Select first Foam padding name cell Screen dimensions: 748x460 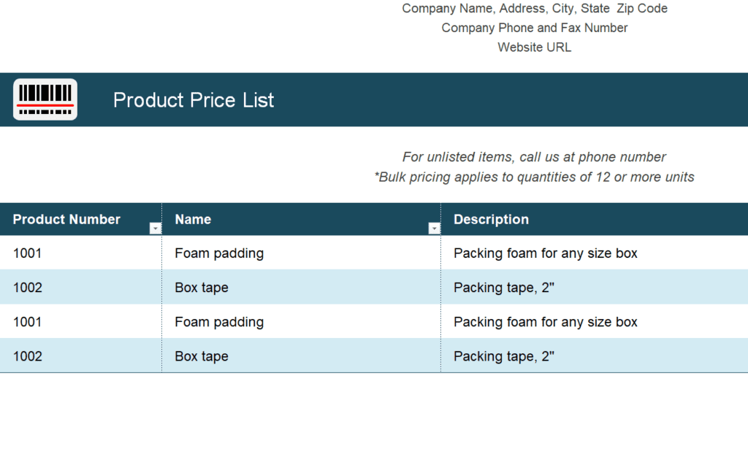[301, 253]
